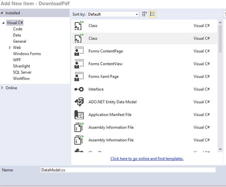Select the SQL Server category
The width and height of the screenshot is (226, 187).
tap(22, 72)
